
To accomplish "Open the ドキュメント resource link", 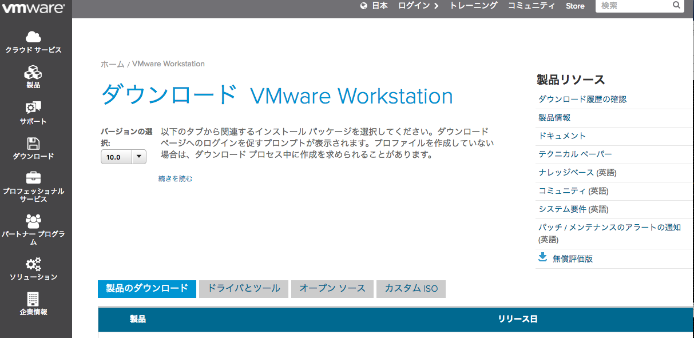I will pos(562,136).
